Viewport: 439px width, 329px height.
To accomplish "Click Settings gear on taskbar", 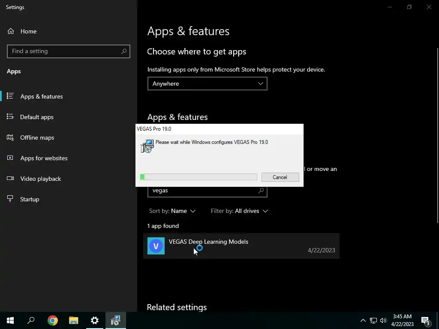I will point(95,320).
